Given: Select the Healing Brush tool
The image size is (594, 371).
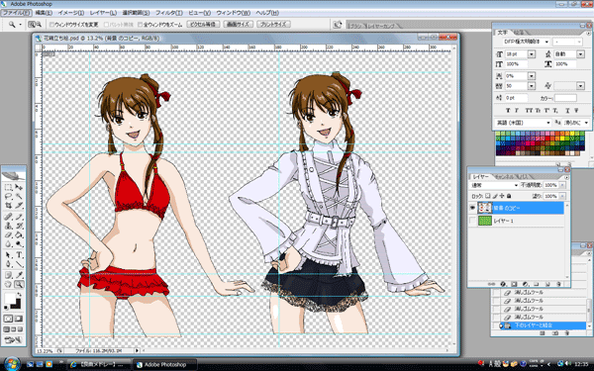Looking at the screenshot, I should [8, 217].
